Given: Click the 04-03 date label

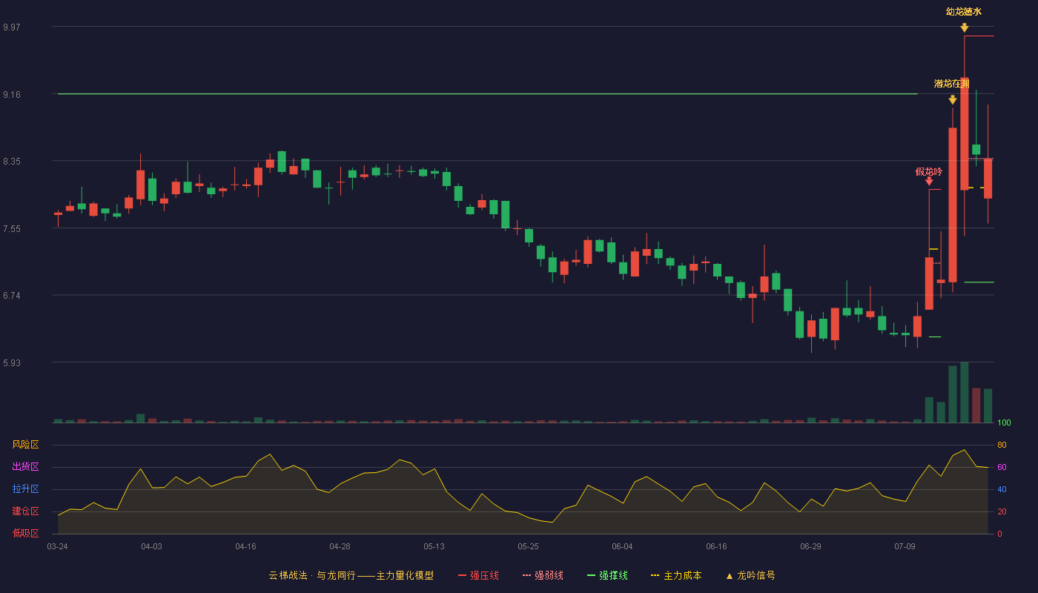Looking at the screenshot, I should pyautogui.click(x=151, y=546).
